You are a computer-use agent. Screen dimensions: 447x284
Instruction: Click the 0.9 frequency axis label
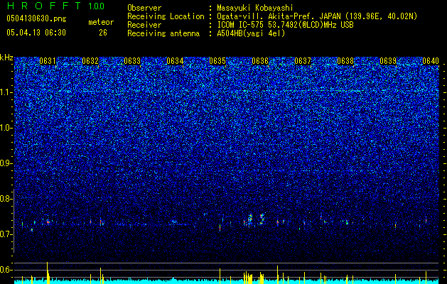(x=6, y=163)
